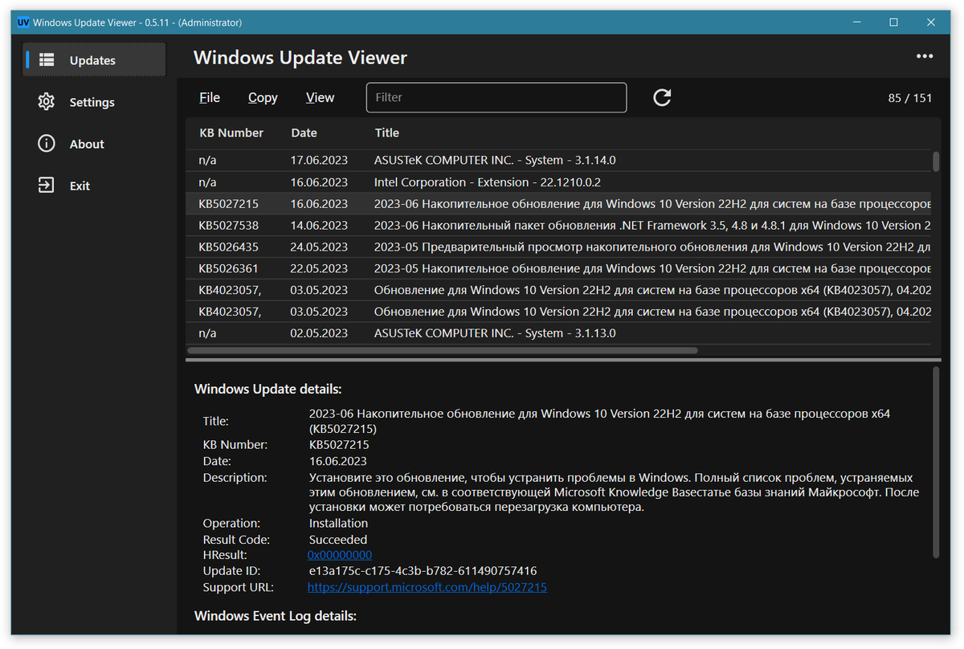Click the About info circle icon
Screen dimensions: 964x649
(46, 144)
